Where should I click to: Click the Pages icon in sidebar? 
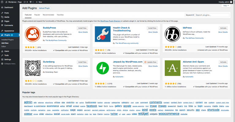coord(2,21)
